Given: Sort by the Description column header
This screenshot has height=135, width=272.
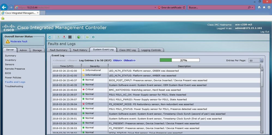Looking at the screenshot, I should [184, 66].
